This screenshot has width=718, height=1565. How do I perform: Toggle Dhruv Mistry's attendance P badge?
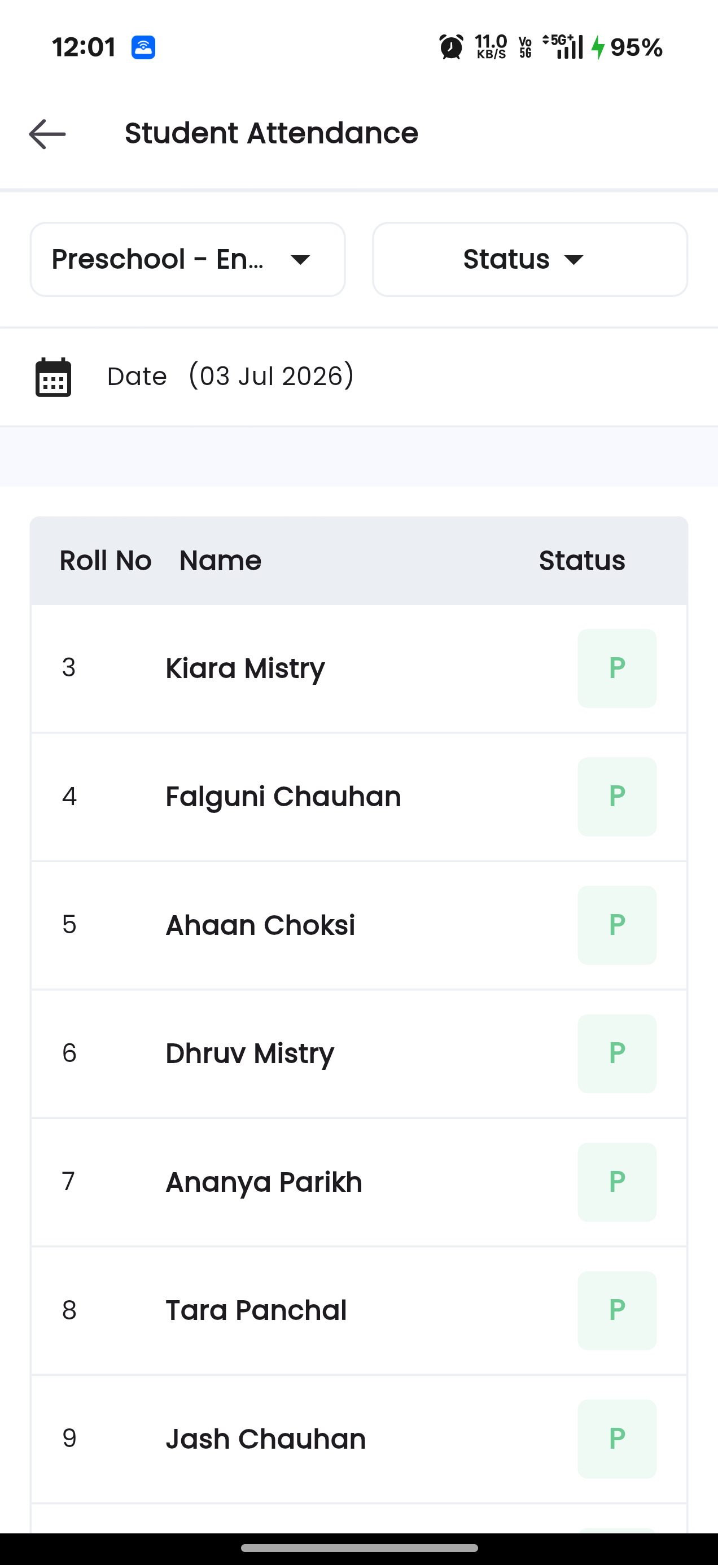pos(616,1053)
